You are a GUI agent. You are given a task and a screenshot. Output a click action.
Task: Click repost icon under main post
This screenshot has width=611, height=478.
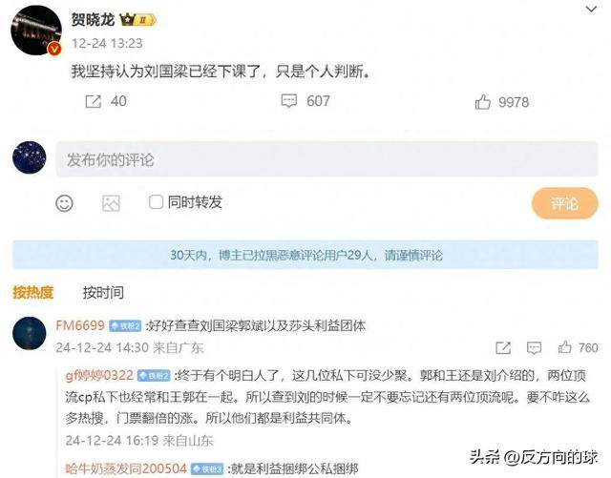94,102
